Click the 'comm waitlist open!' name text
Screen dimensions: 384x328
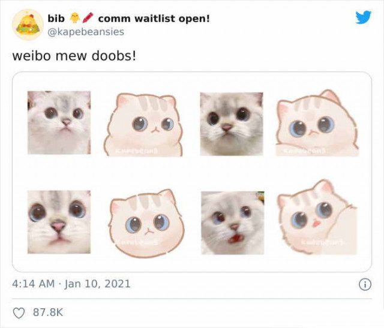point(154,19)
